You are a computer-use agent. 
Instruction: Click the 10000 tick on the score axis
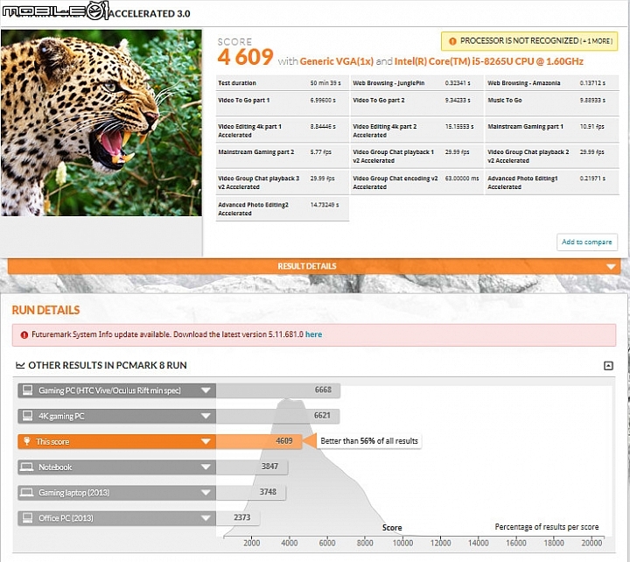pyautogui.click(x=402, y=543)
